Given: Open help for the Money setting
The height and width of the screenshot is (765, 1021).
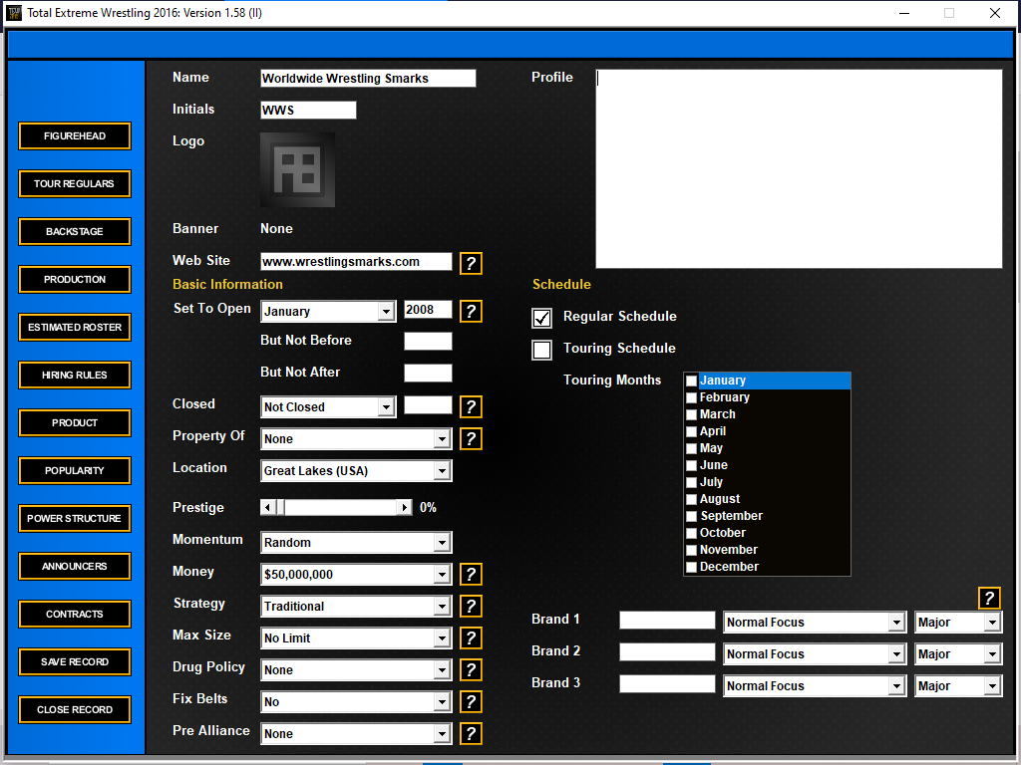Looking at the screenshot, I should point(471,575).
